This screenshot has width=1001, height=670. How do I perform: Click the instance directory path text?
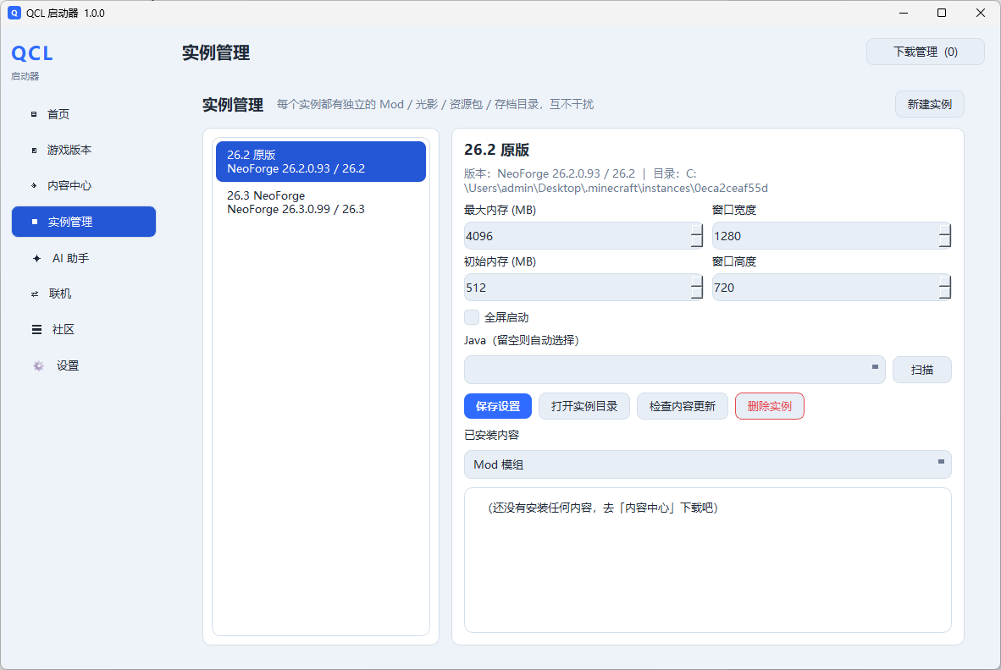(616, 181)
